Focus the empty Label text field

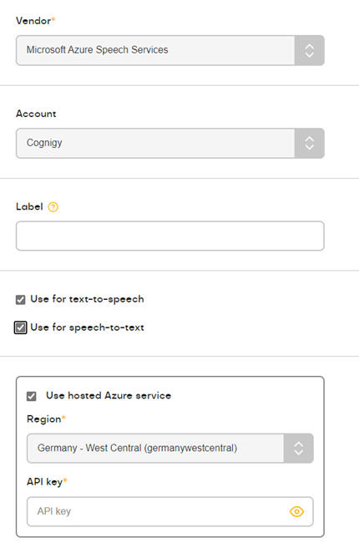pos(170,236)
